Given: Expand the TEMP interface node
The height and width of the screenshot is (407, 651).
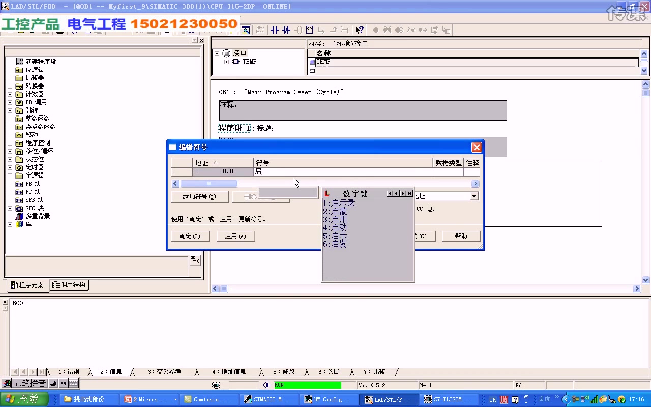Looking at the screenshot, I should [x=227, y=62].
